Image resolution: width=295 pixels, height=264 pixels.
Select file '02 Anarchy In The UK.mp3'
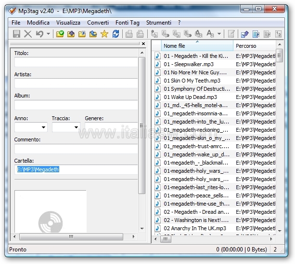195,228
